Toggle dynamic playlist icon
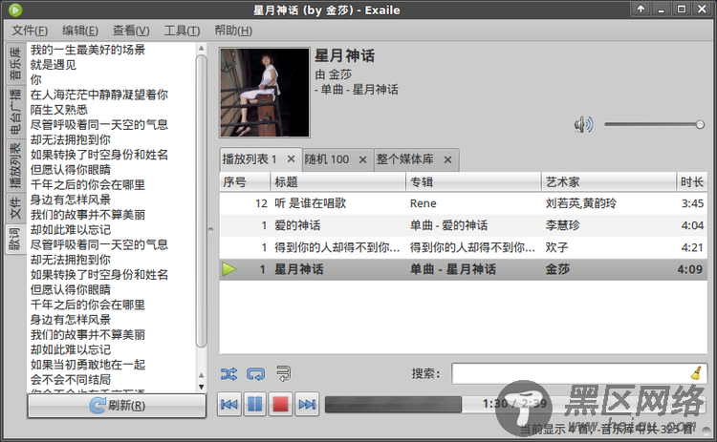Viewport: 717px width, 442px height. [284, 374]
